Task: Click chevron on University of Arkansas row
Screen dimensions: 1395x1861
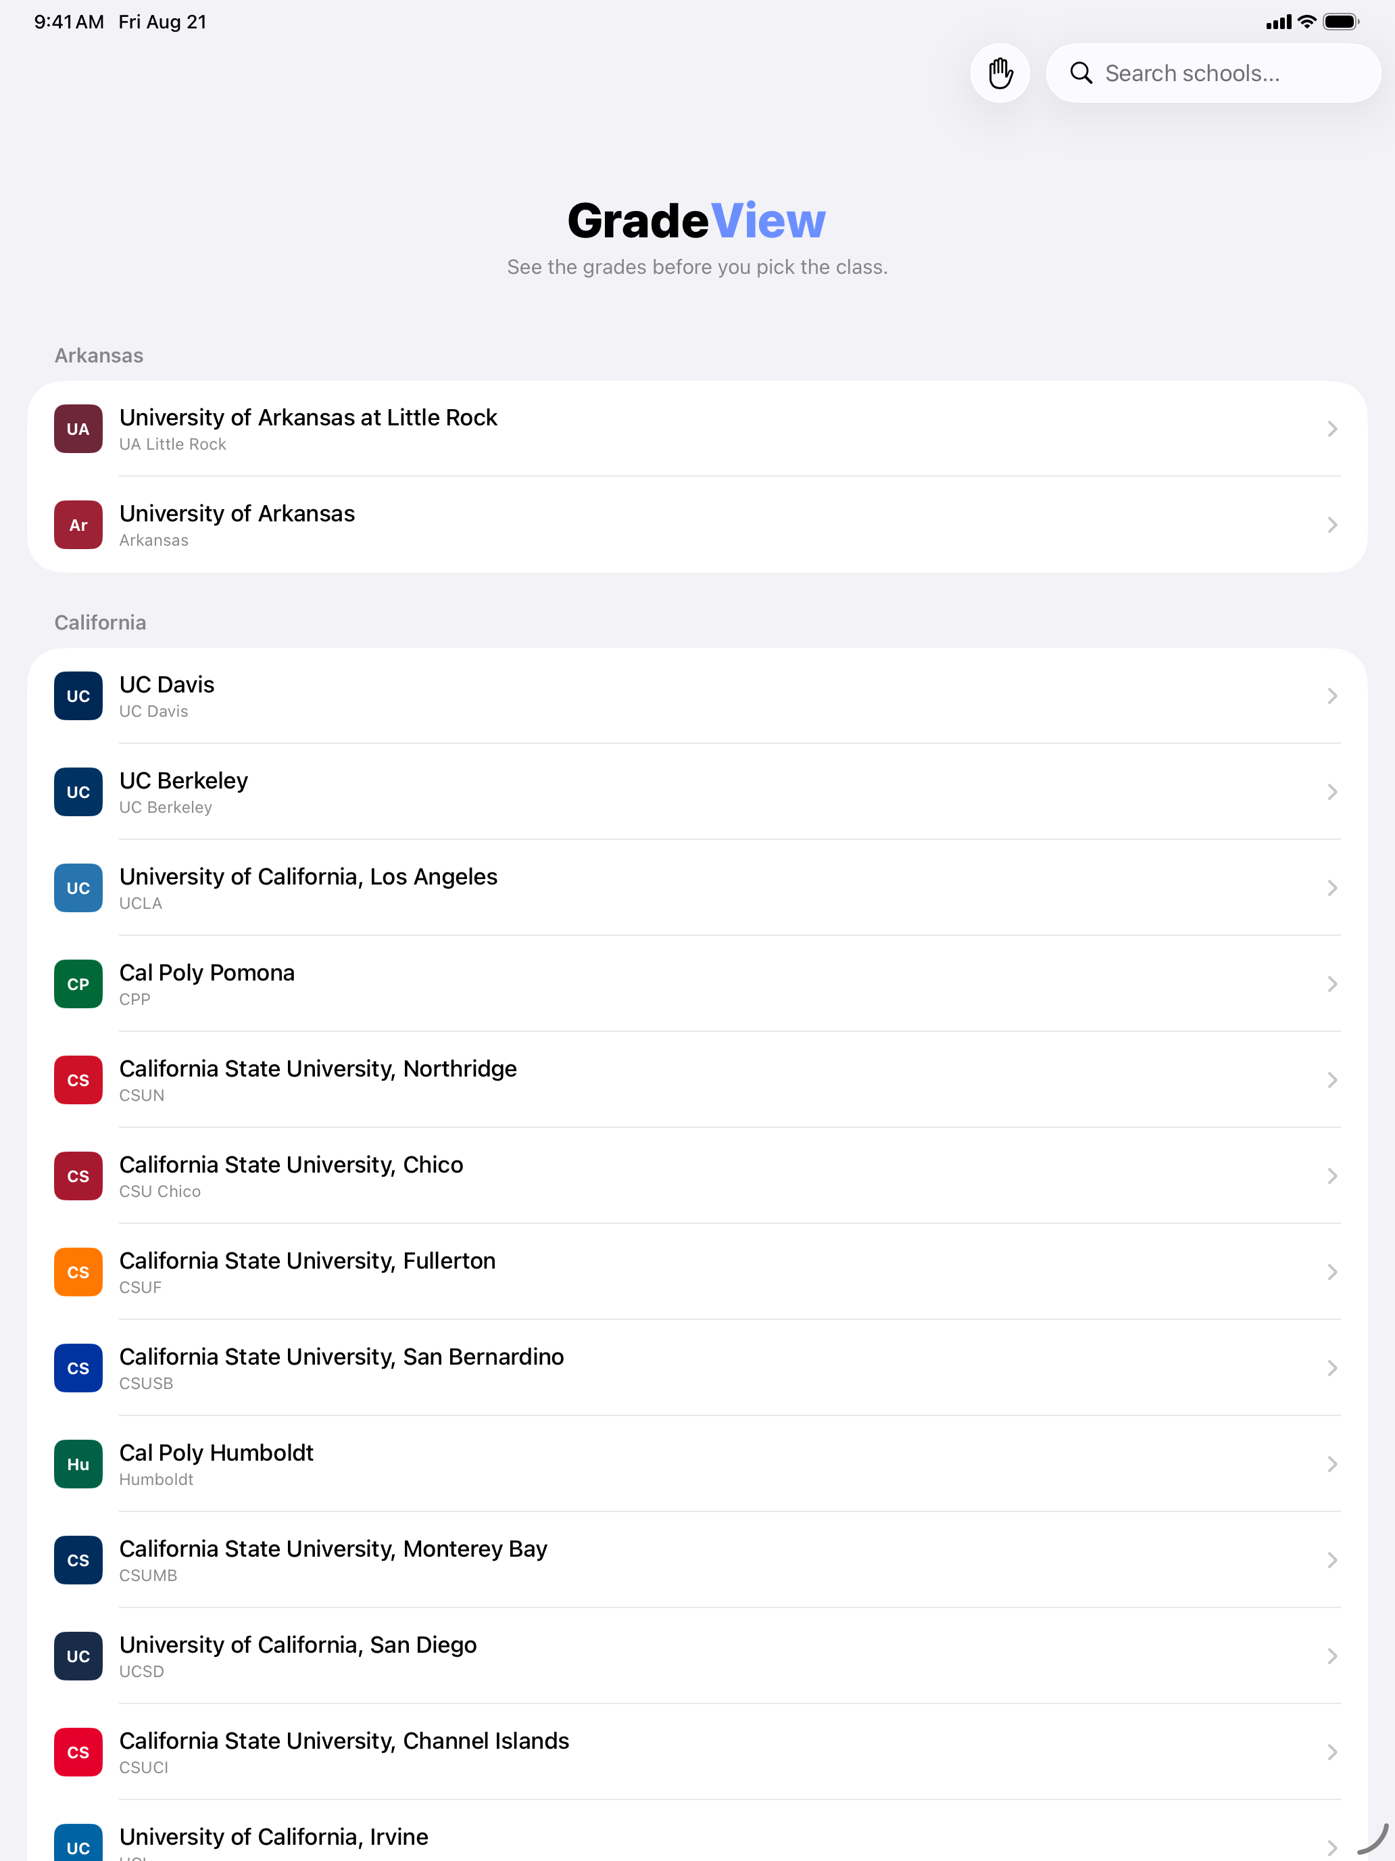Action: [x=1332, y=525]
